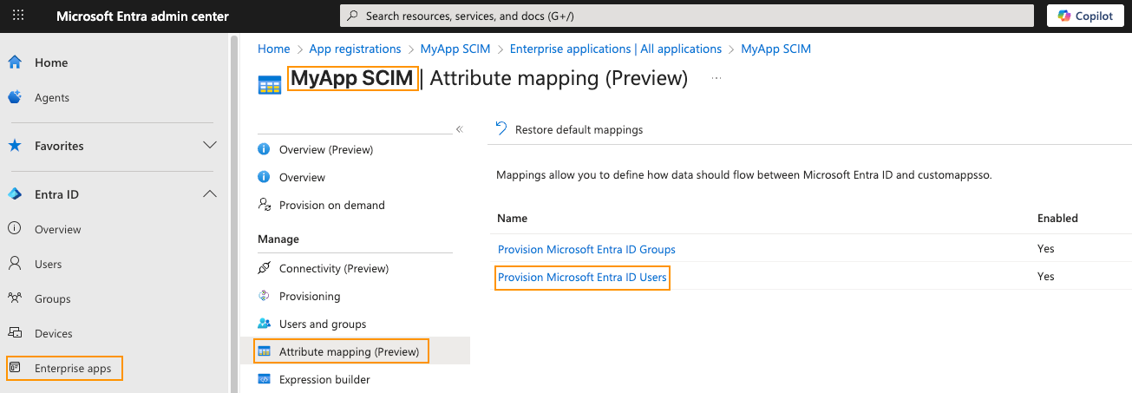This screenshot has height=393, width=1132.
Task: Click the Agents icon
Action: click(x=15, y=97)
